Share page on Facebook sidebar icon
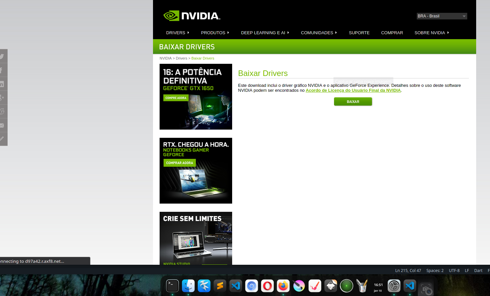Screen dimensions: 490x296 pos(3,70)
